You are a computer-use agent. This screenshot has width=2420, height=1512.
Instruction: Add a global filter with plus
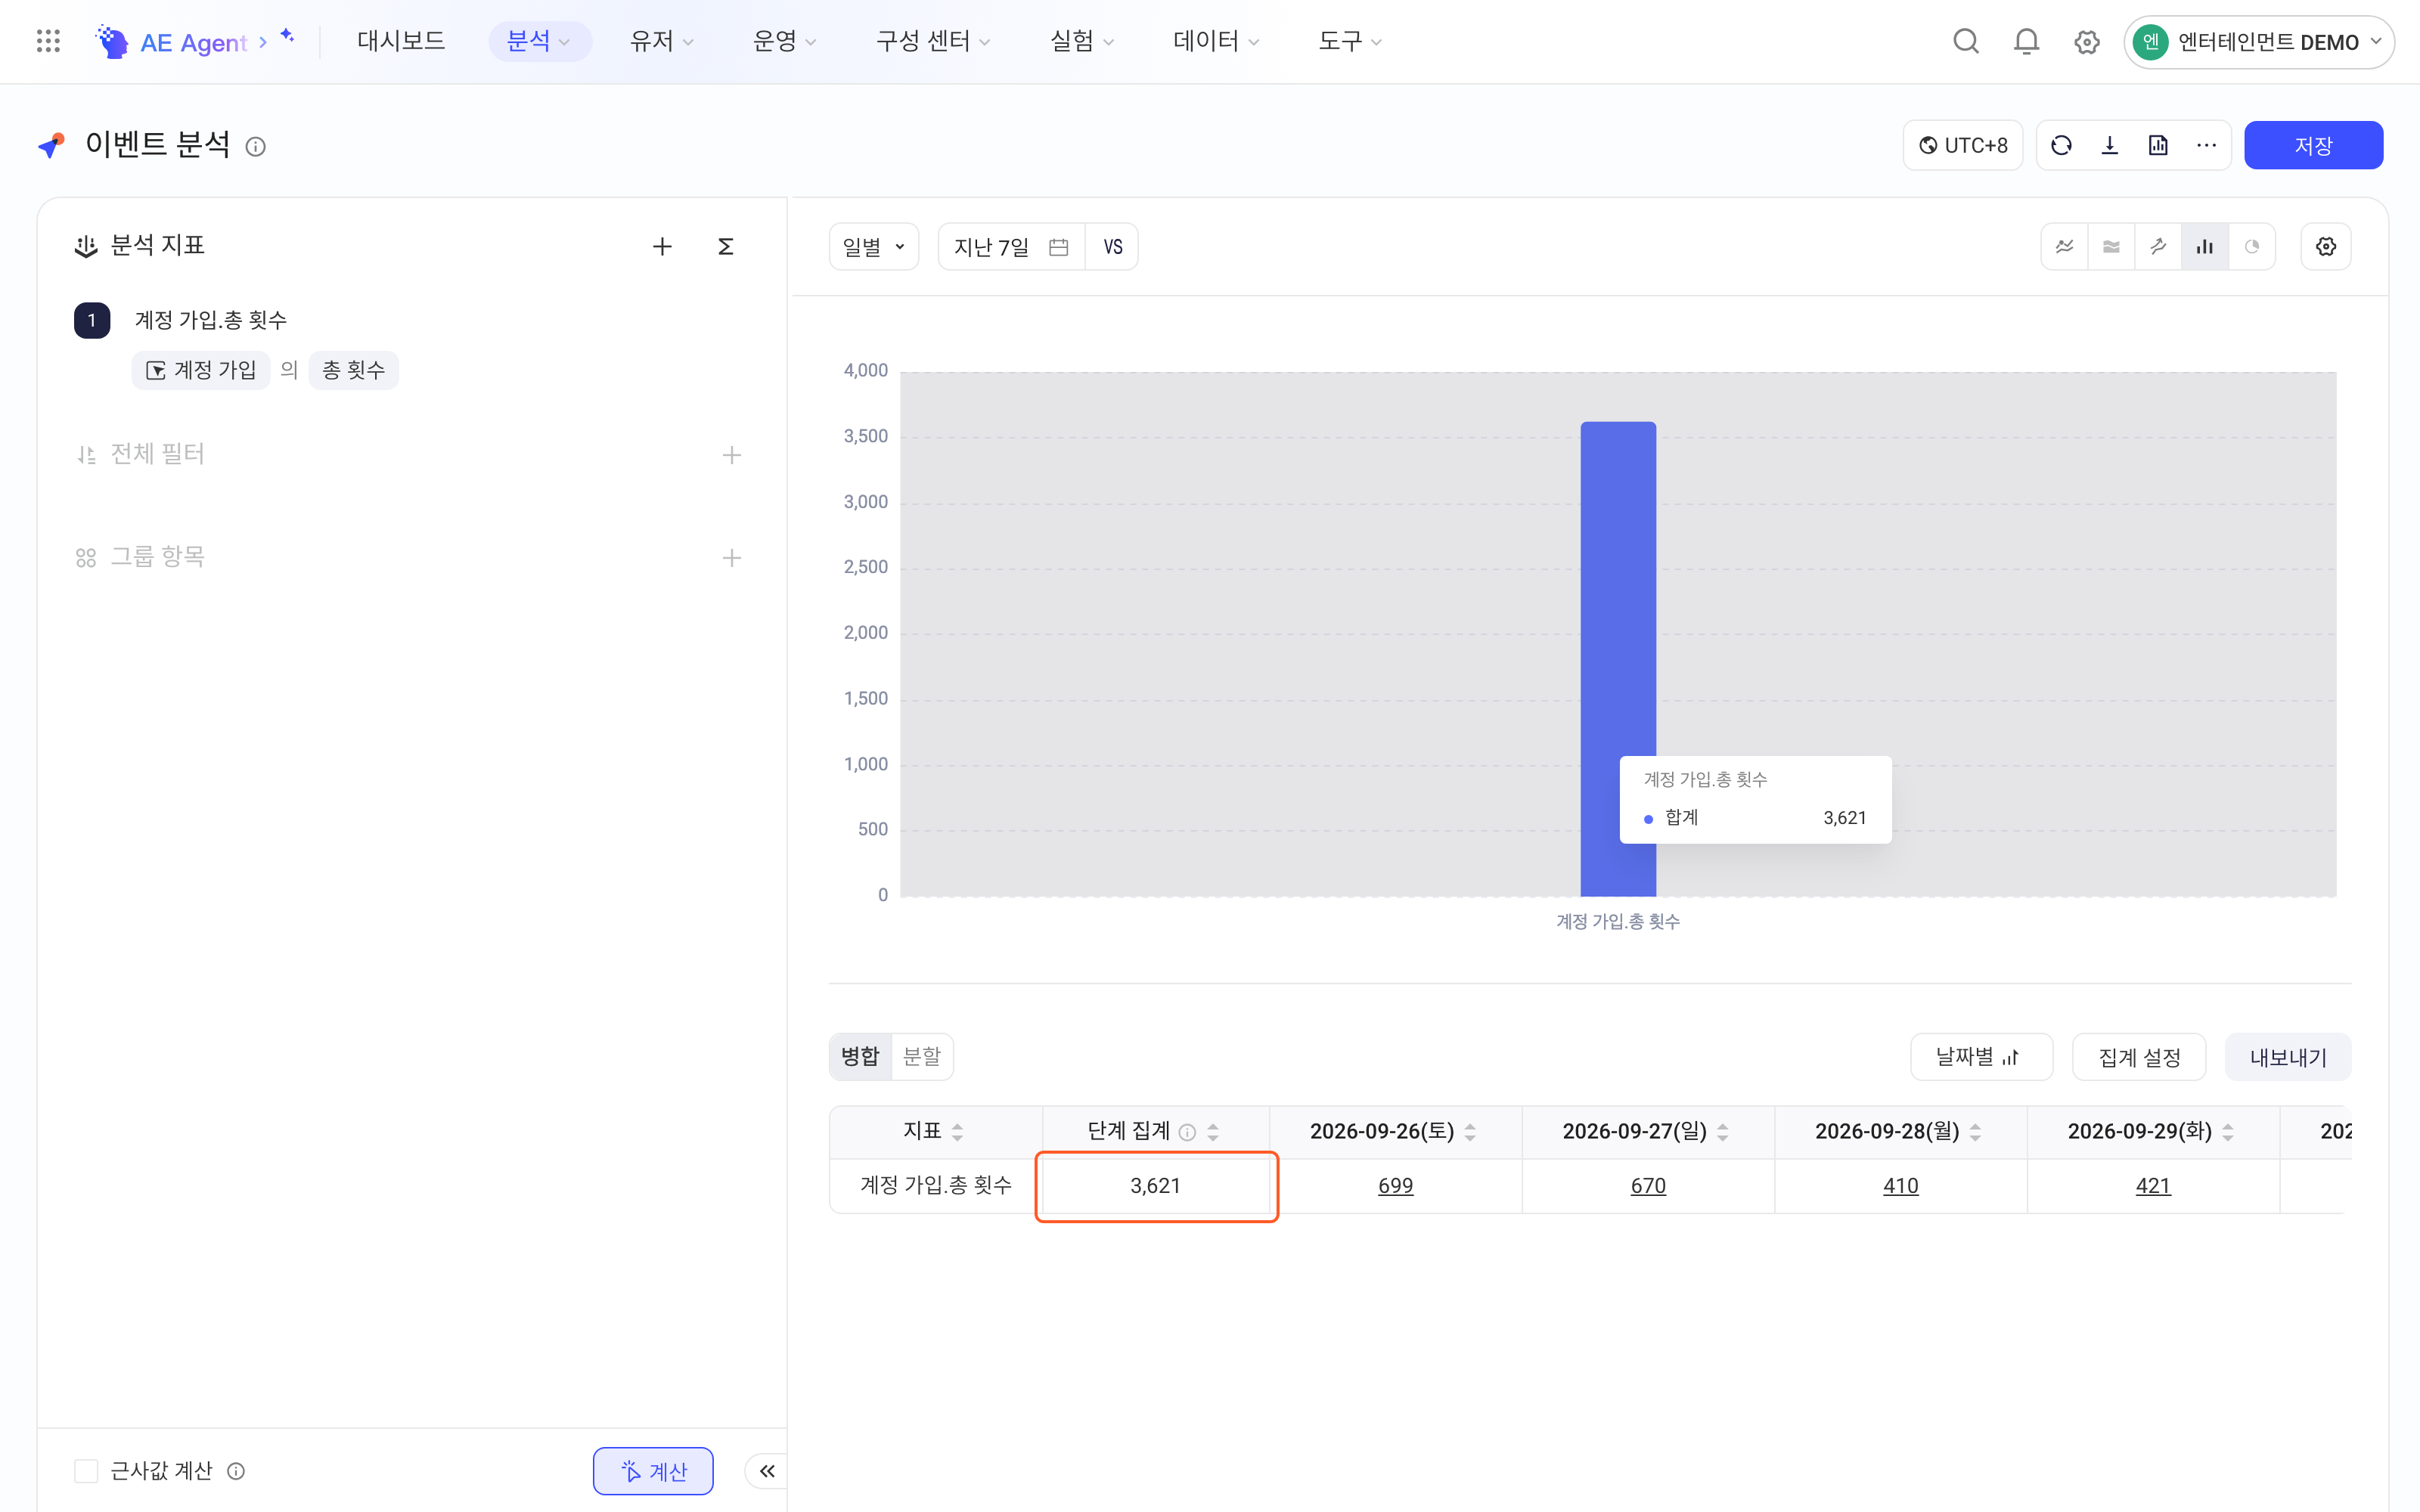pyautogui.click(x=732, y=455)
